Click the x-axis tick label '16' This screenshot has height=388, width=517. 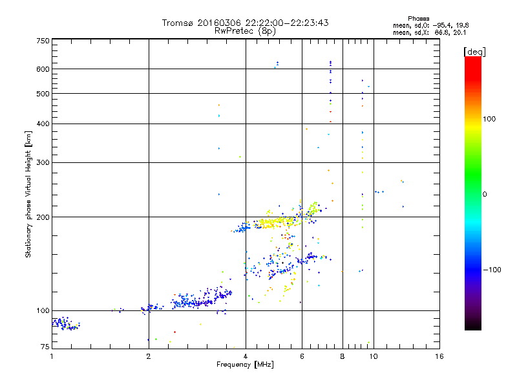[439, 356]
